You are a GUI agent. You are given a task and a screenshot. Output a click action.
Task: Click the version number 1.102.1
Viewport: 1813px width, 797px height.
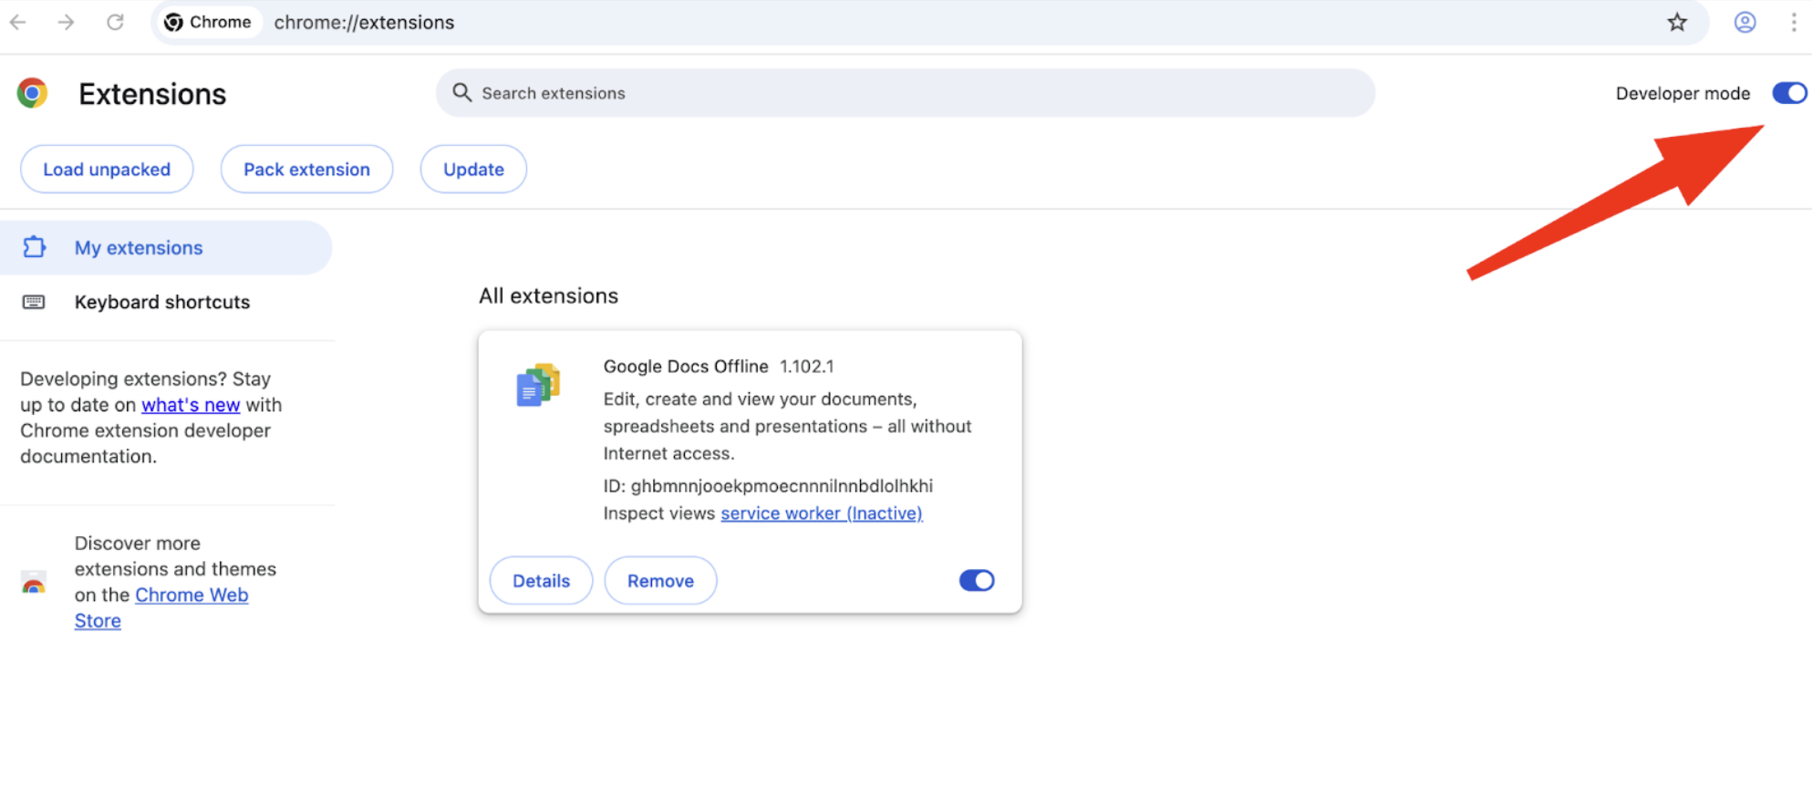coord(806,367)
